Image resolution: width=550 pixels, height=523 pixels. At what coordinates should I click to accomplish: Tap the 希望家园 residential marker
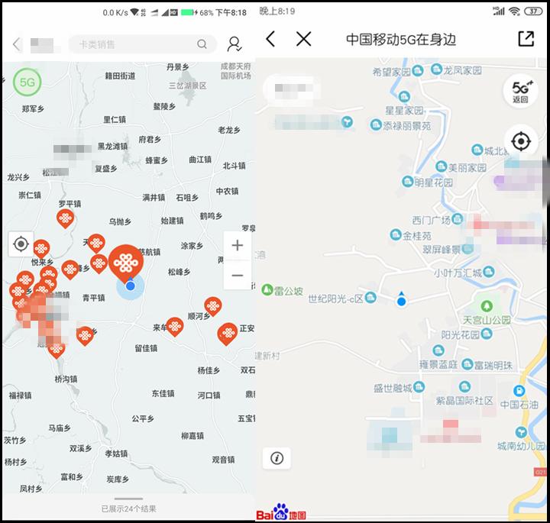point(417,71)
